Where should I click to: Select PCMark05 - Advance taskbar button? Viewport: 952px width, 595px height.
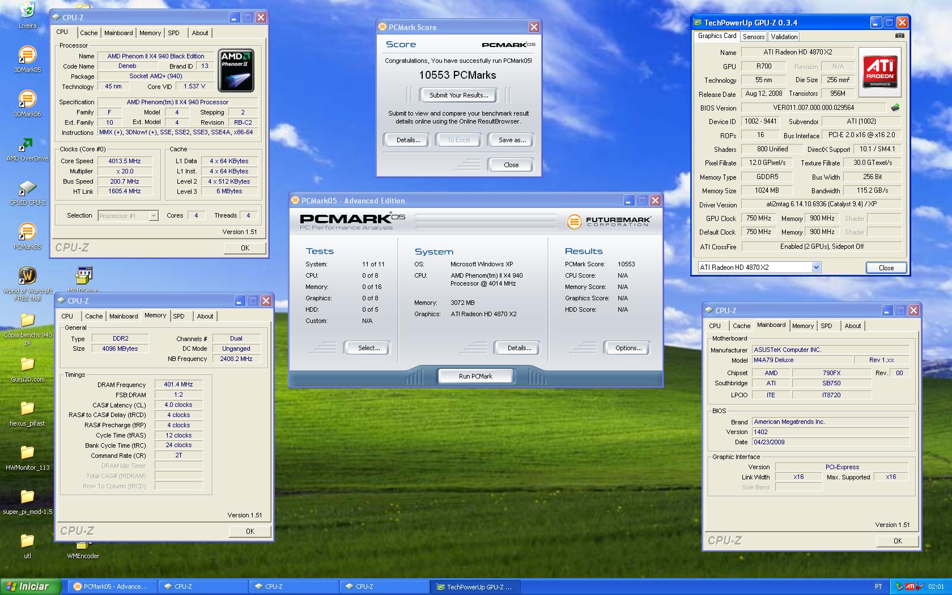[x=111, y=586]
